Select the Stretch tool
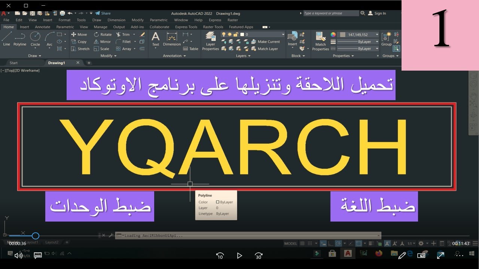 coord(80,49)
